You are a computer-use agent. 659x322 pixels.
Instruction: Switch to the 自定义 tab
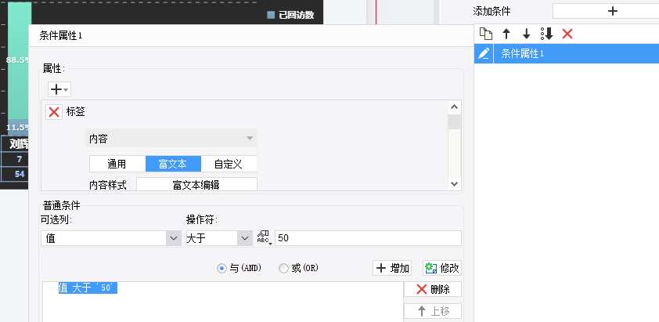coord(229,164)
